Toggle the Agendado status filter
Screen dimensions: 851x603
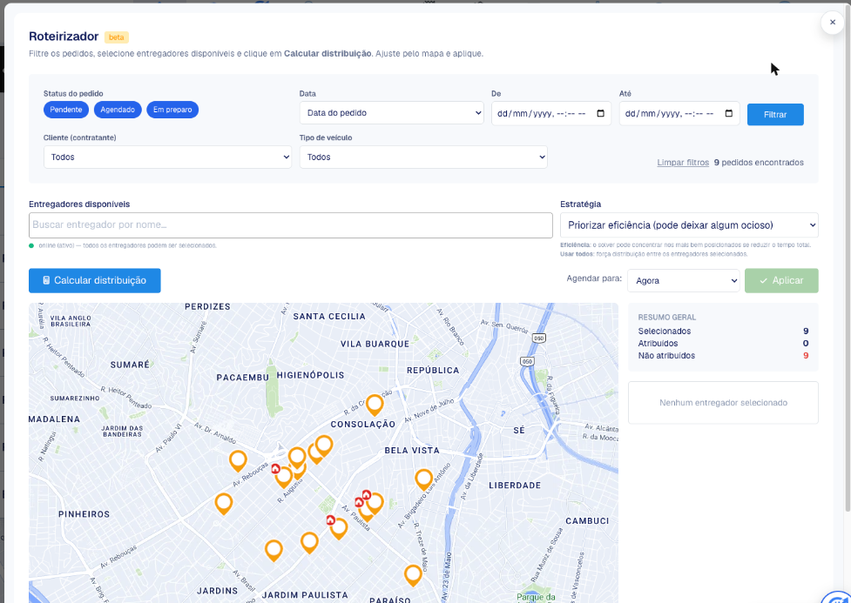[118, 110]
